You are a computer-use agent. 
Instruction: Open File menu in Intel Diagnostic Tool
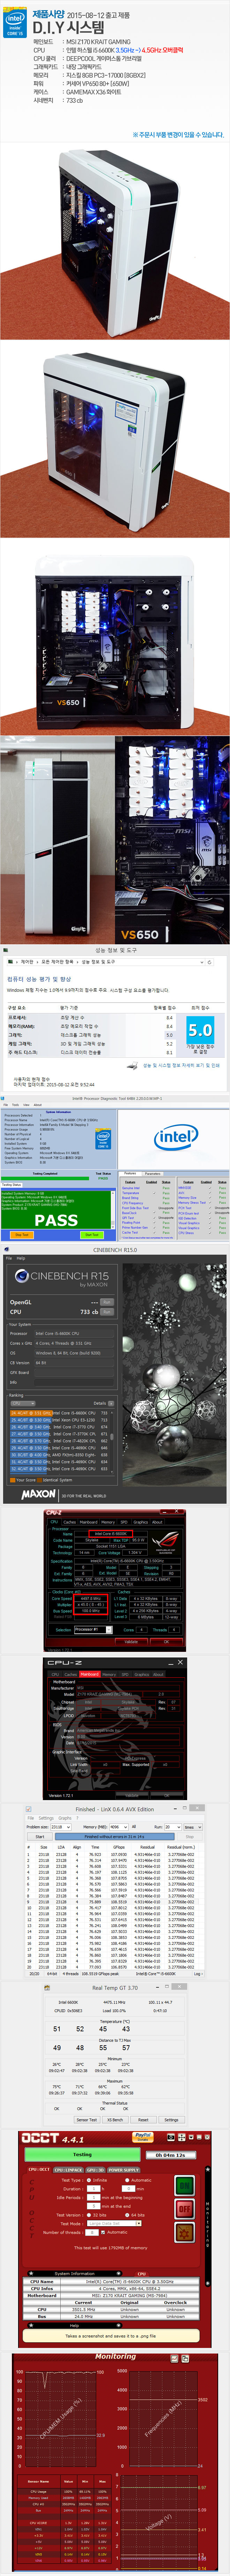pyautogui.click(x=5, y=1105)
